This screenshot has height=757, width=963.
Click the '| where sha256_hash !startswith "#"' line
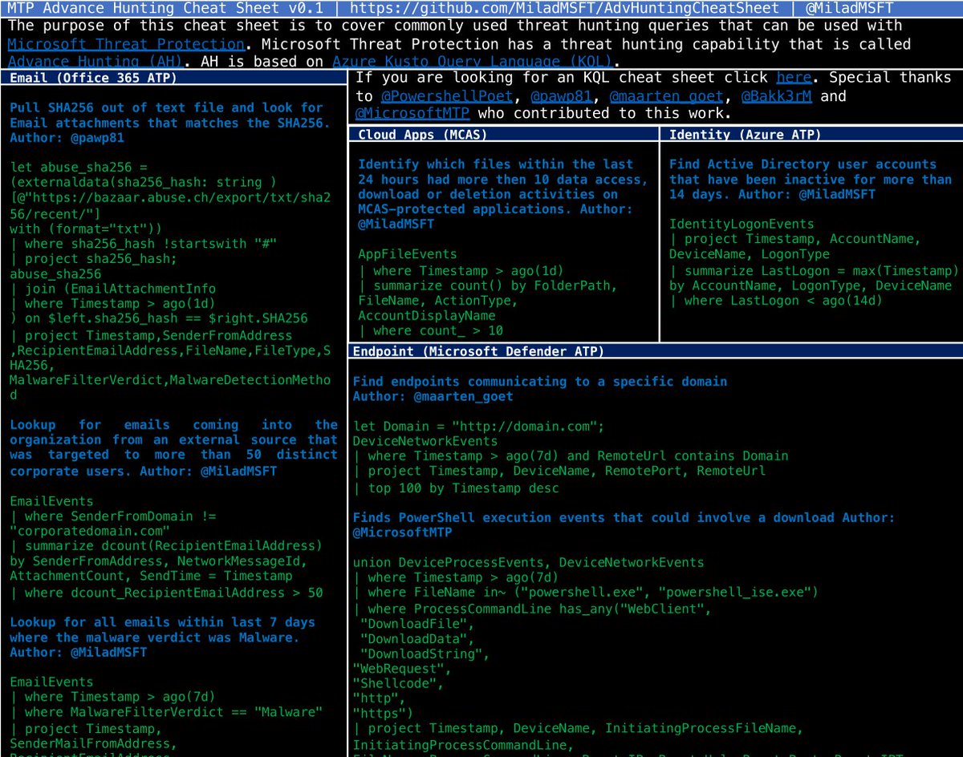click(144, 244)
